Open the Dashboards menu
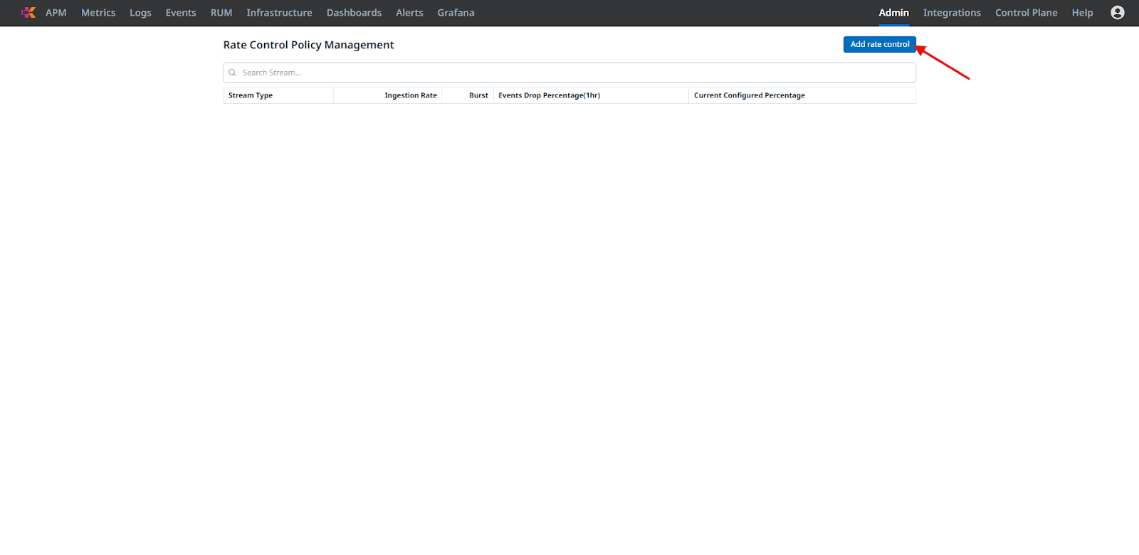This screenshot has height=555, width=1139. pyautogui.click(x=354, y=13)
